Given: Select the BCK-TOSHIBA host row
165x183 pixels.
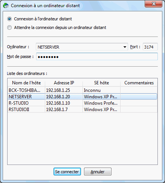Looking at the screenshot, I should (x=82, y=90).
